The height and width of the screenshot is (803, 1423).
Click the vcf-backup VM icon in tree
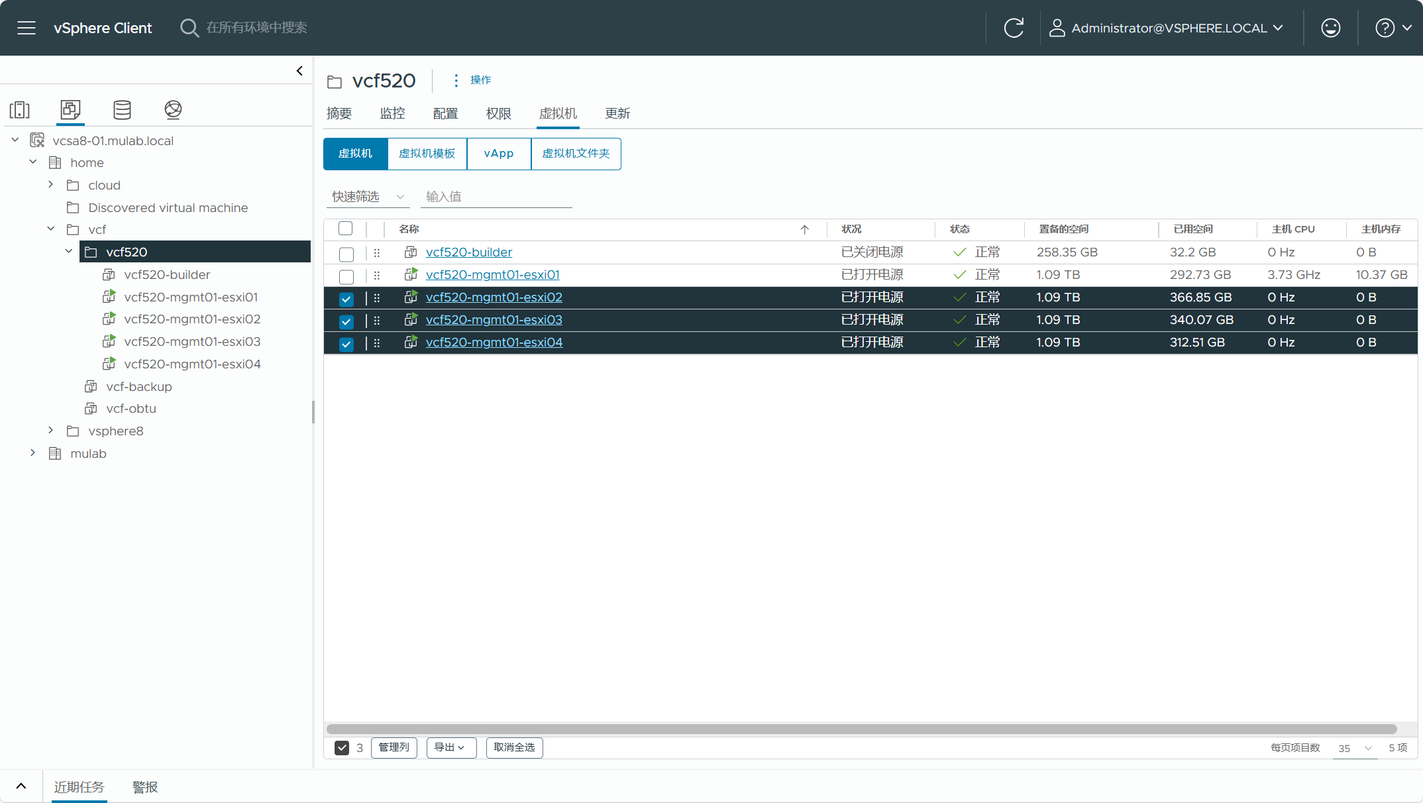coord(91,386)
